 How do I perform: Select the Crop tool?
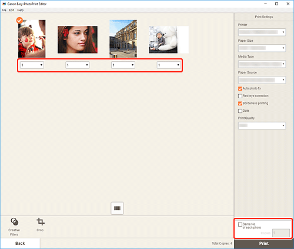click(x=41, y=224)
